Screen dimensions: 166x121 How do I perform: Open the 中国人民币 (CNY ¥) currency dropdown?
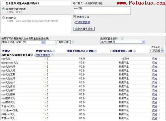23,42
